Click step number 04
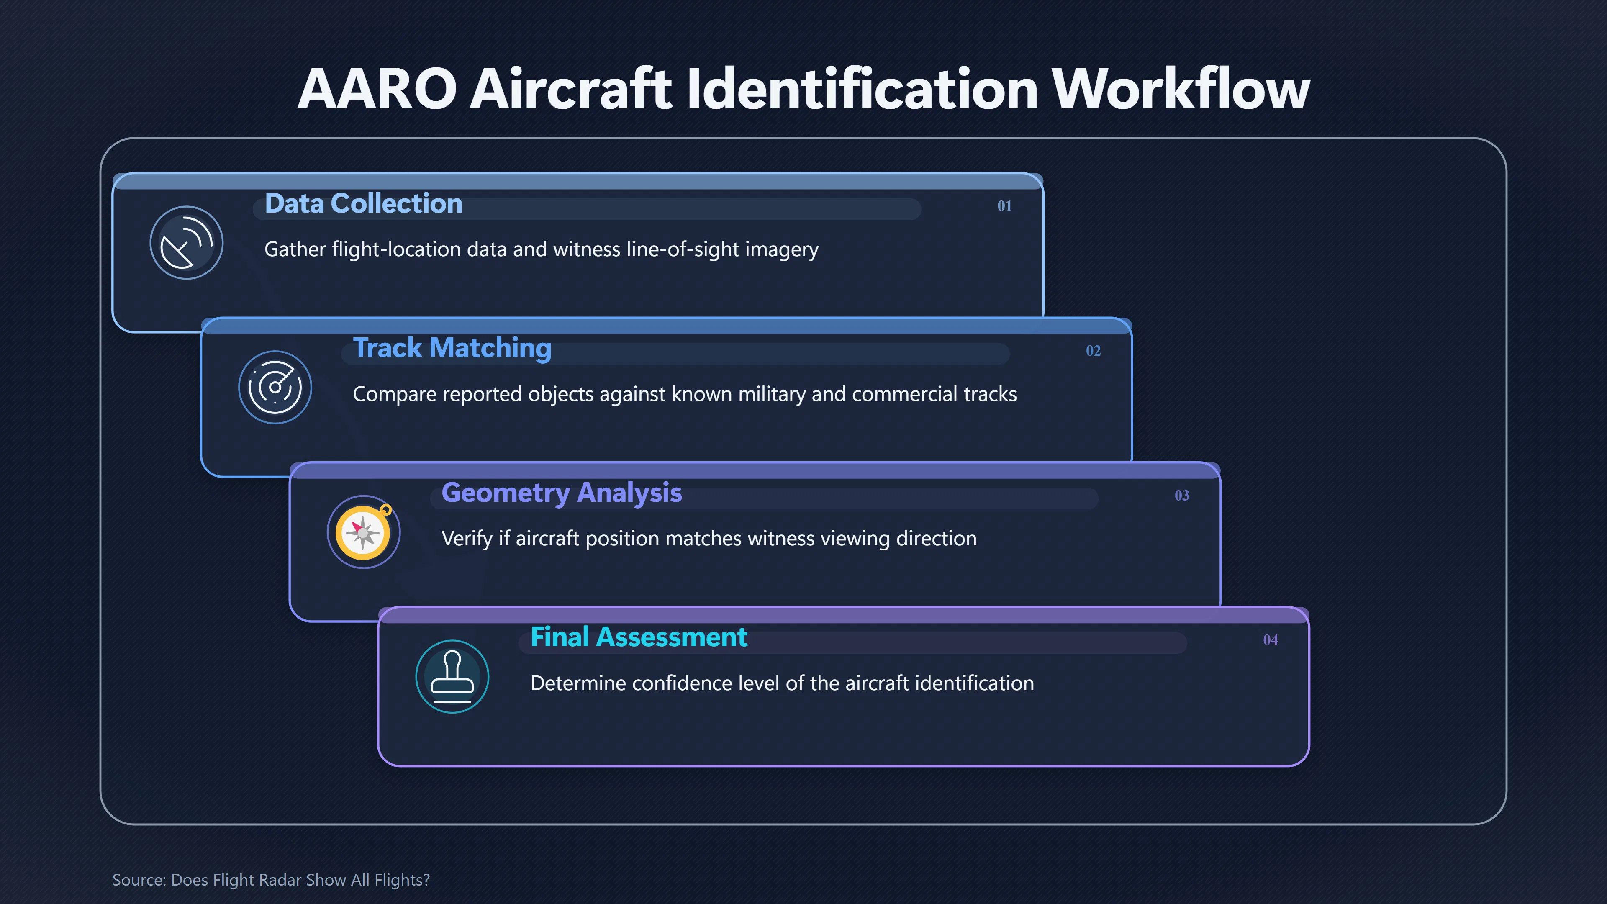The image size is (1607, 904). point(1270,639)
